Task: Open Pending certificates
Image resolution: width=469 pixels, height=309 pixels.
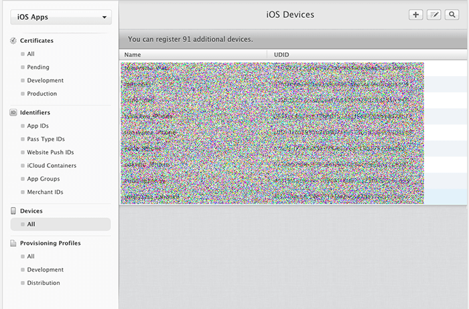Action: (38, 68)
